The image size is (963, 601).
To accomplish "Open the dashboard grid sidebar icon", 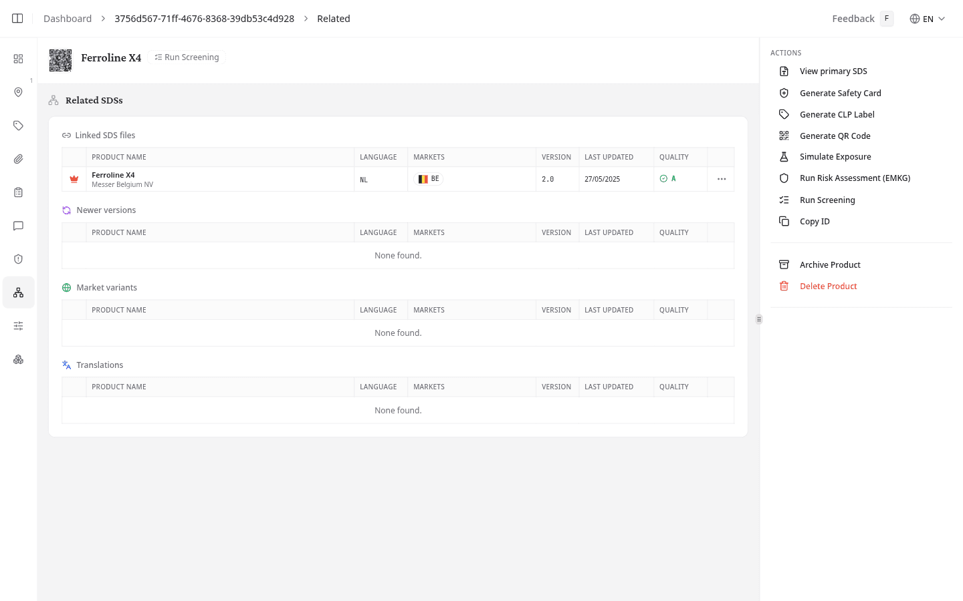I will [x=18, y=59].
